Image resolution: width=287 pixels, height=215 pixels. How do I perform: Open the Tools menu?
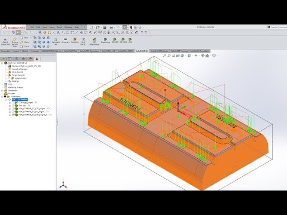[x=59, y=27]
